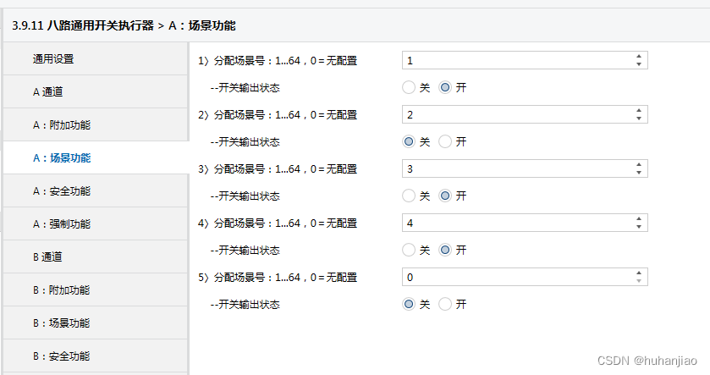Open B：附加功能 tab

coord(95,290)
